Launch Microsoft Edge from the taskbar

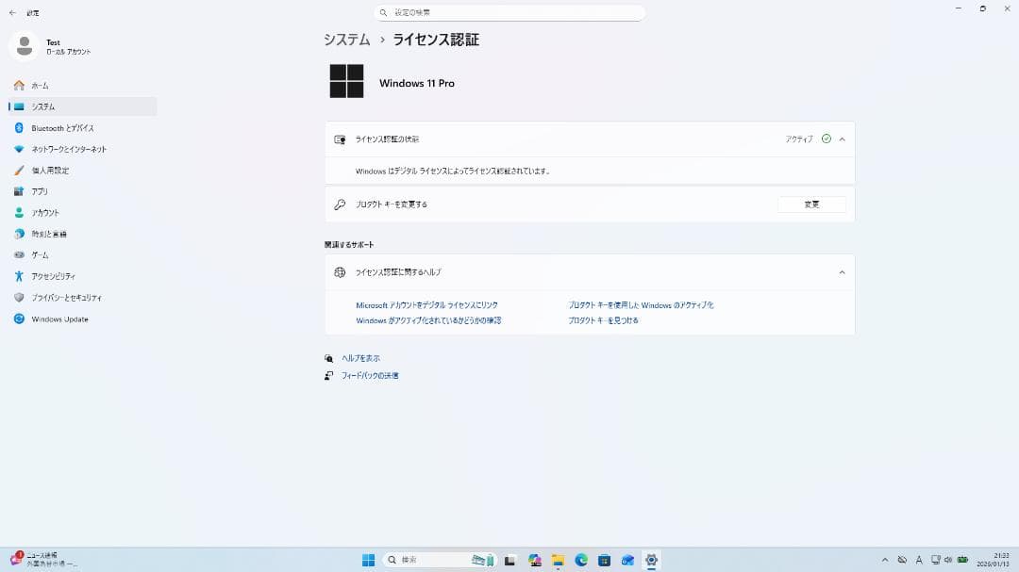579,560
